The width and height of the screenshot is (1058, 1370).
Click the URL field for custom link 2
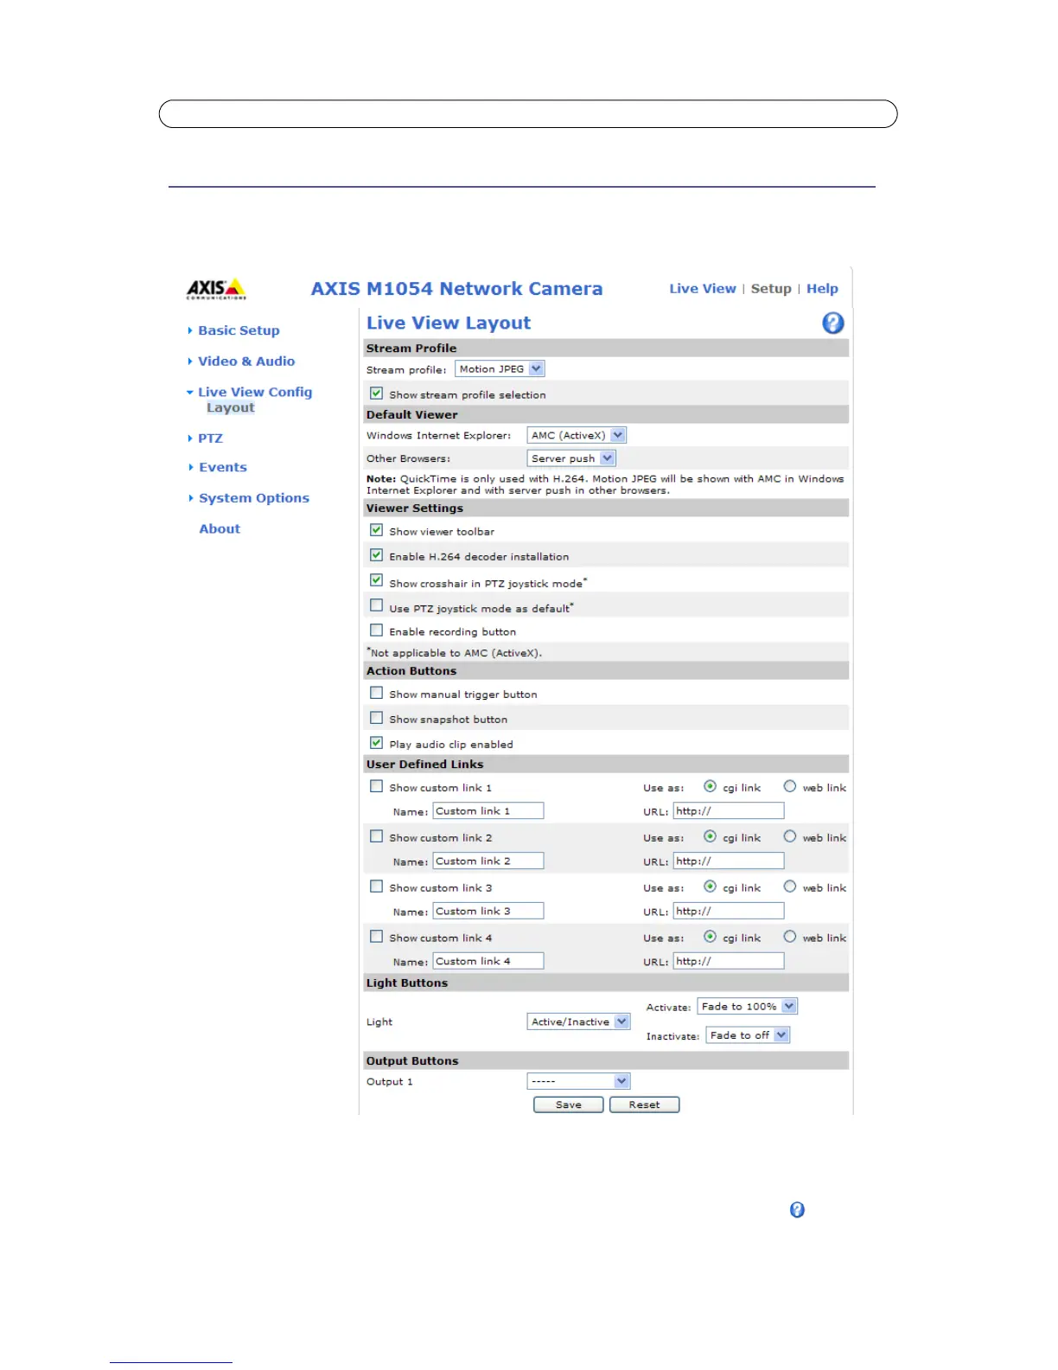click(729, 861)
